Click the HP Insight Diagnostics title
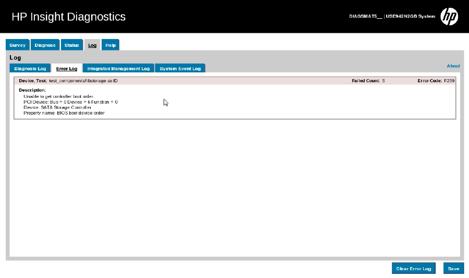 click(x=68, y=17)
